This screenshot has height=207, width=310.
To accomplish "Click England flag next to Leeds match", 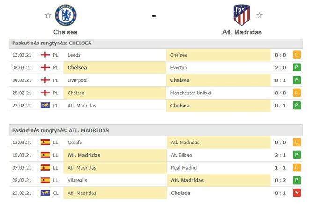I will click(45, 55).
